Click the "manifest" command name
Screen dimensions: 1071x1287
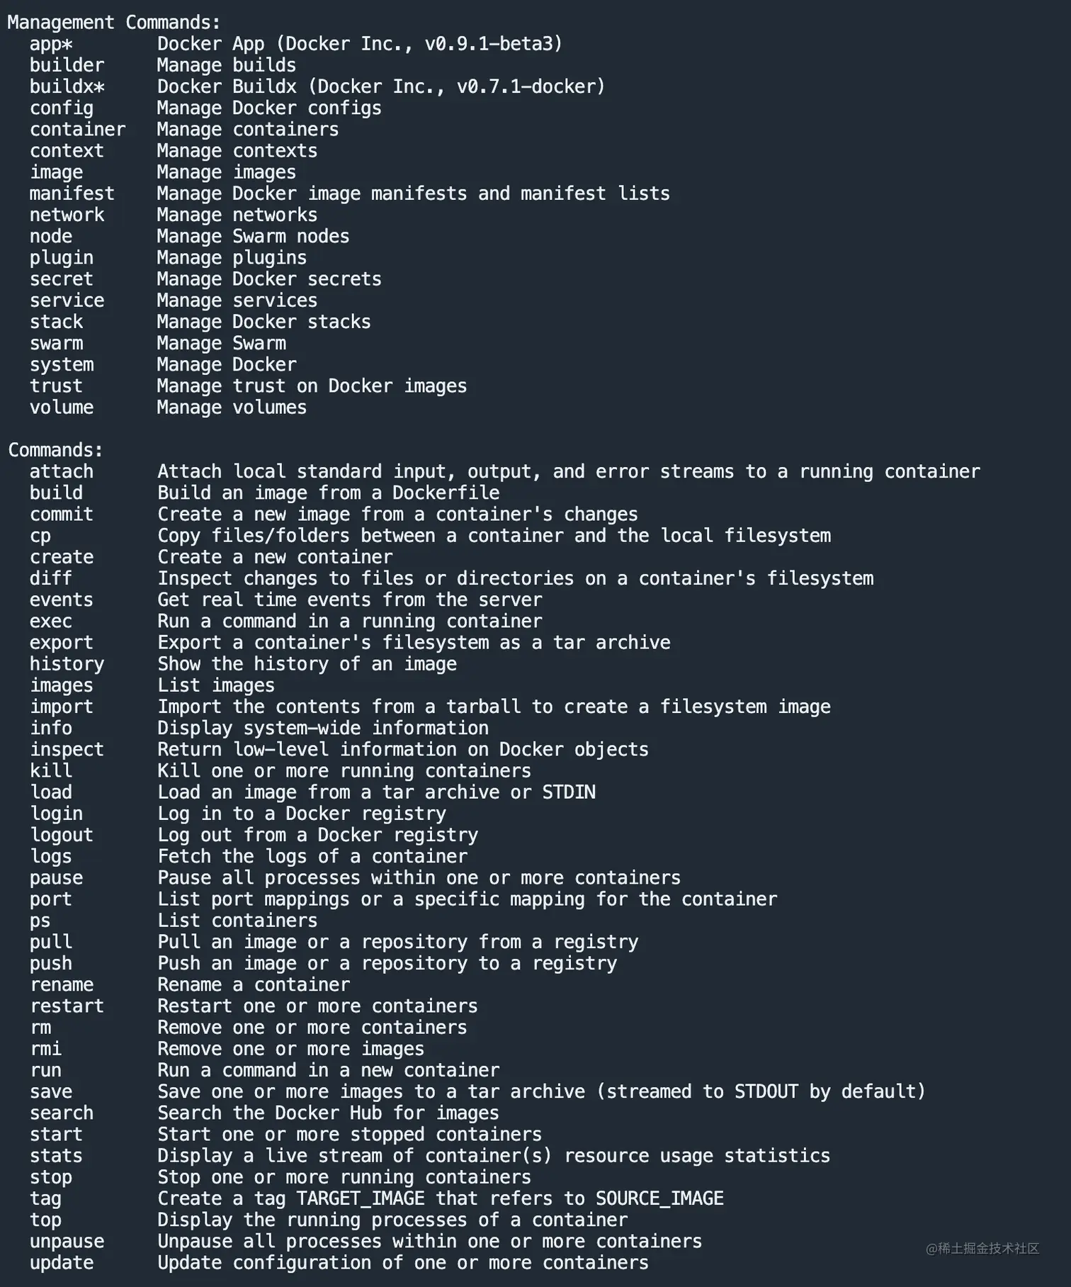72,193
